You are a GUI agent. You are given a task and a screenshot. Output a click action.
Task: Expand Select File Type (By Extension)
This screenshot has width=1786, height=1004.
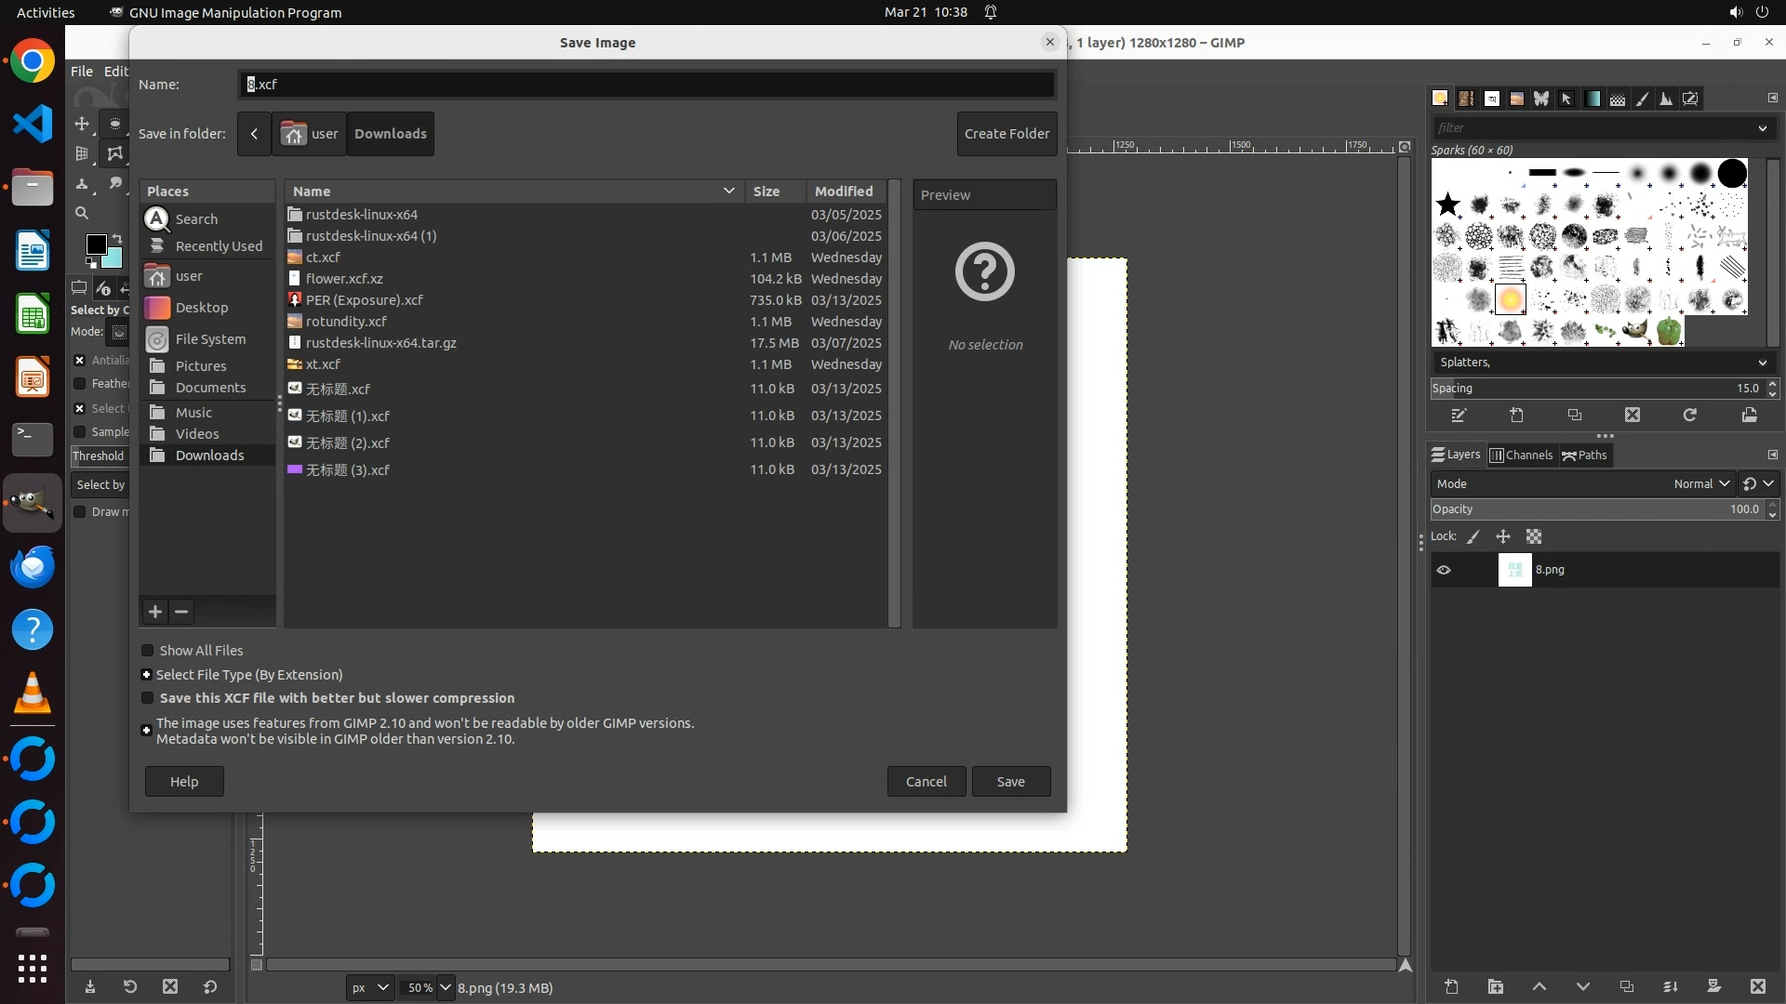coord(147,675)
